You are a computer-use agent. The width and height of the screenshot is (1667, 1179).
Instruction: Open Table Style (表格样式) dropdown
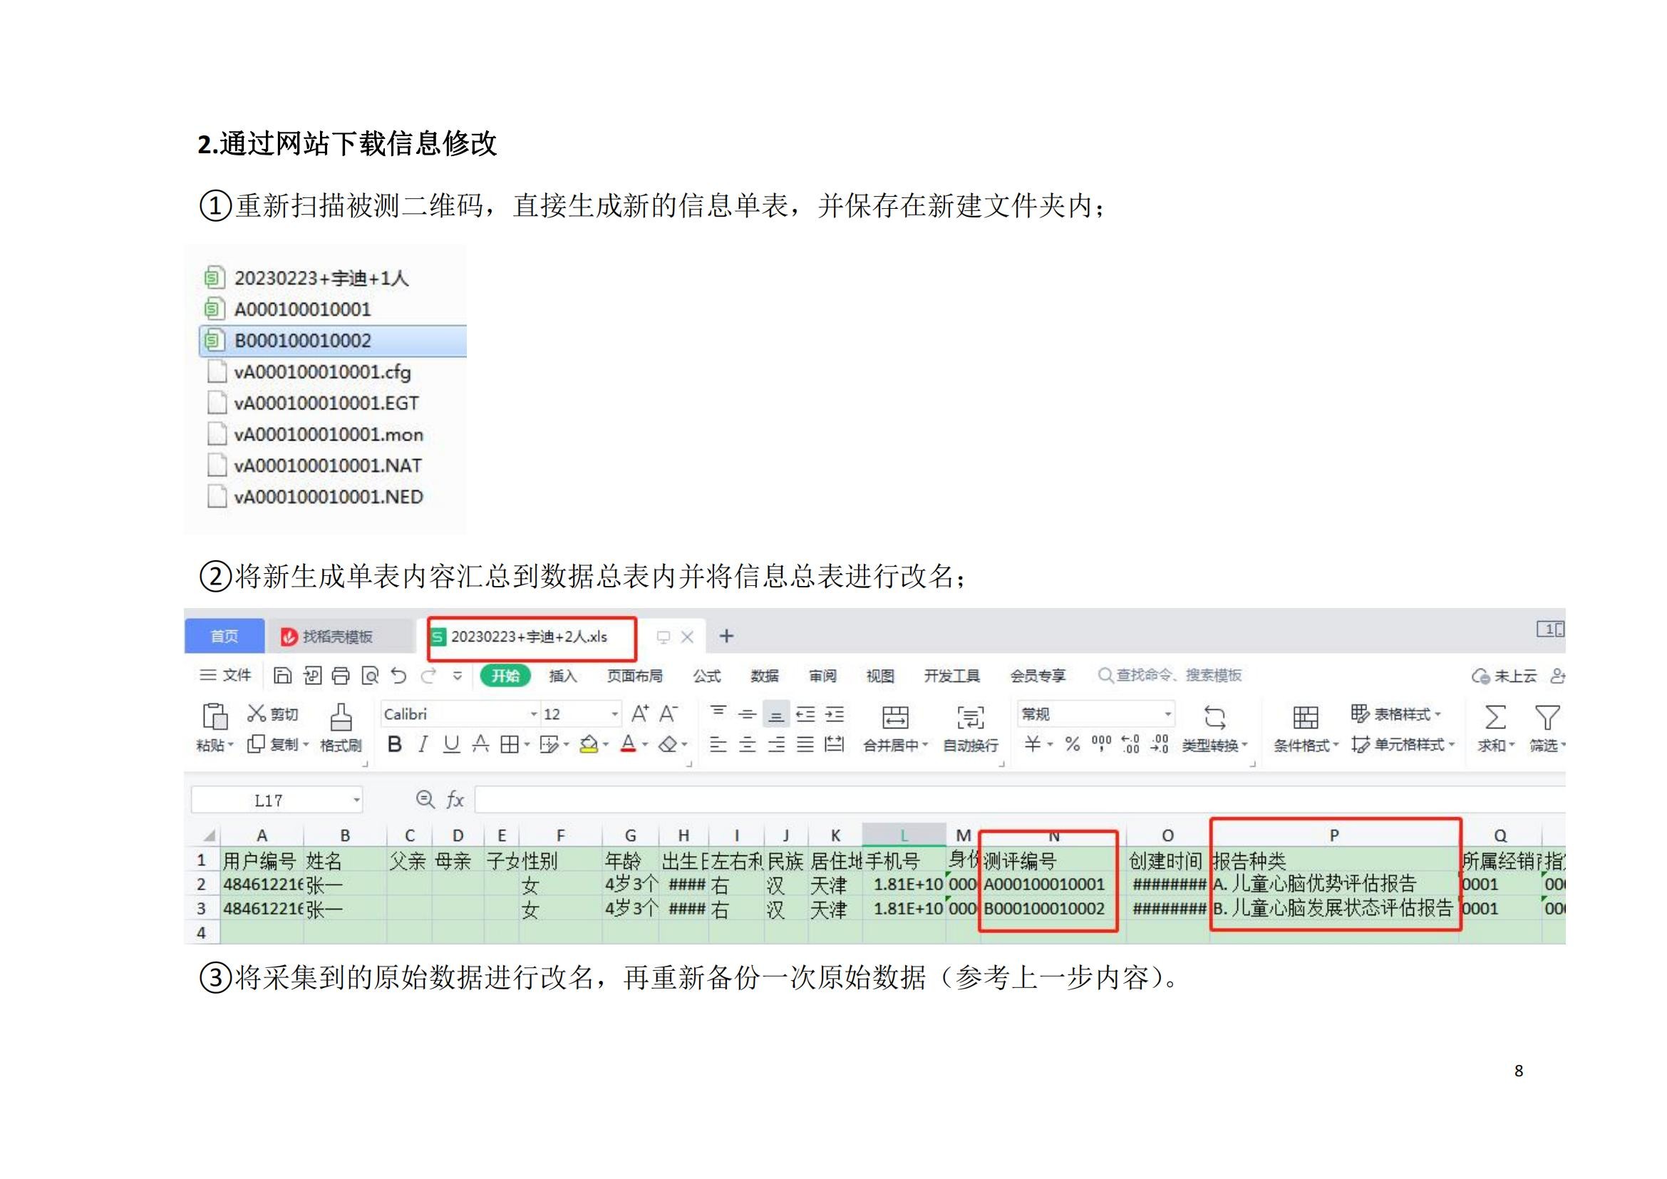click(x=1395, y=714)
